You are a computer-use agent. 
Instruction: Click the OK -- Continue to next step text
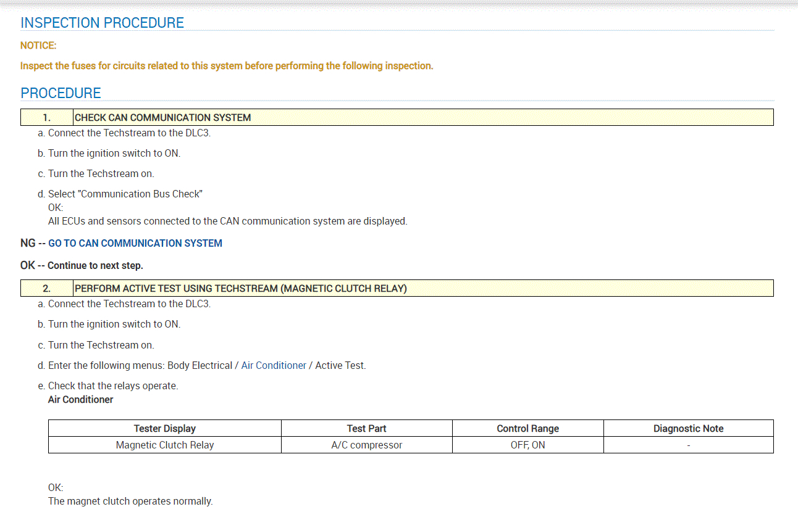click(x=82, y=265)
